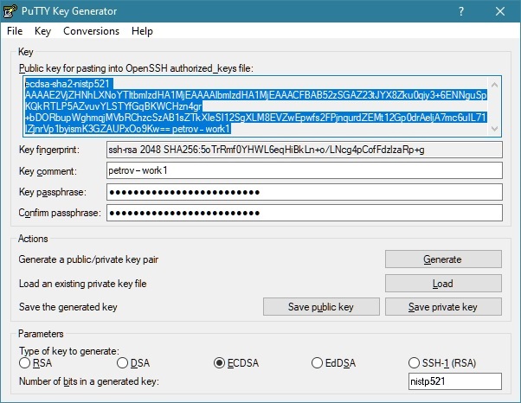Click the context help question mark button

pyautogui.click(x=461, y=11)
